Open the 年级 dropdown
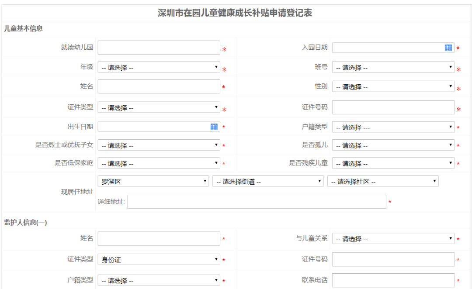 [x=159, y=67]
